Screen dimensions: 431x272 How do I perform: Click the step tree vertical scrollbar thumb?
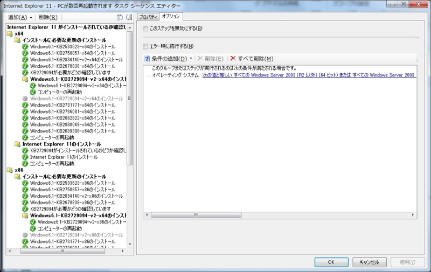[130, 99]
